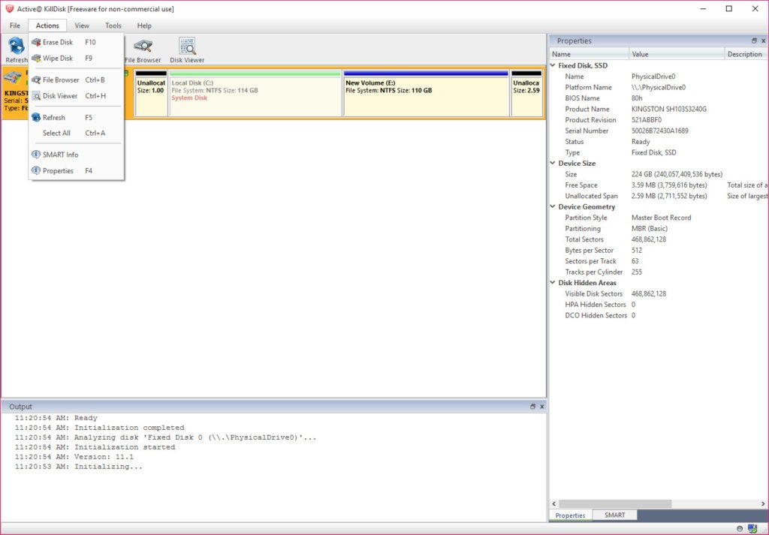Close the Output panel
This screenshot has width=769, height=535.
(541, 407)
